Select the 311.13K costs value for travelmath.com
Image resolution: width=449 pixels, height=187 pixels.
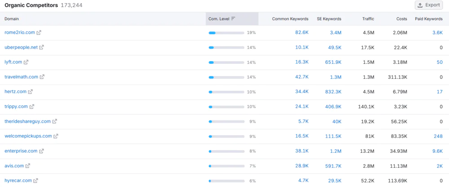click(x=397, y=77)
